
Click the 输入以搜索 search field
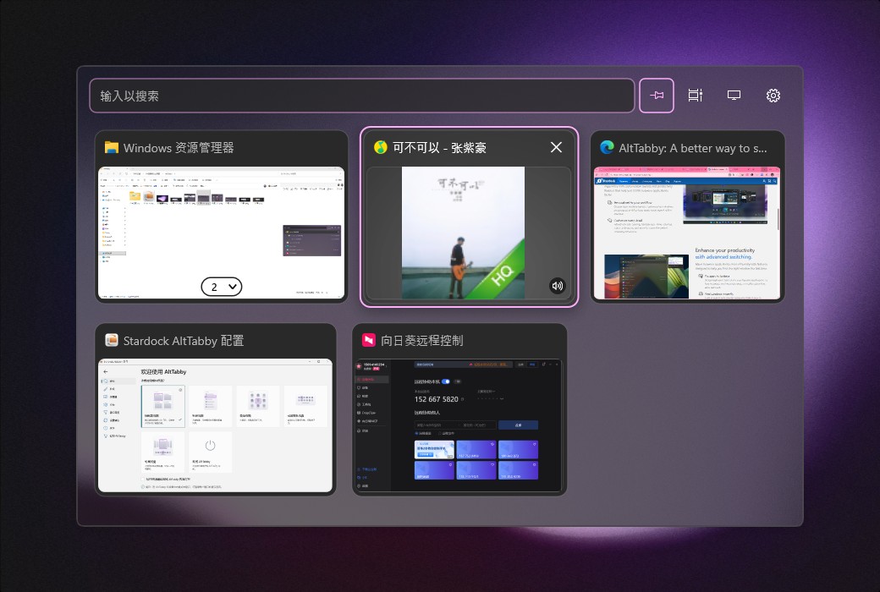coord(361,96)
